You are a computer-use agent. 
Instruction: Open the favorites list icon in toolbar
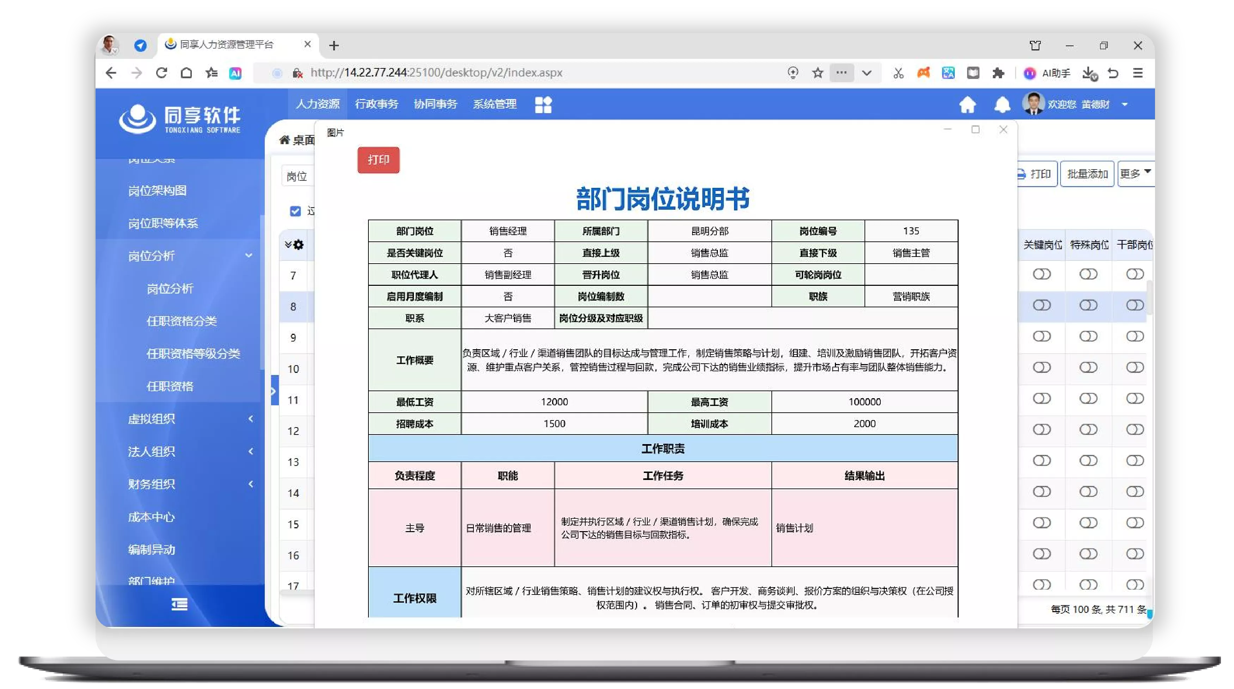(211, 73)
